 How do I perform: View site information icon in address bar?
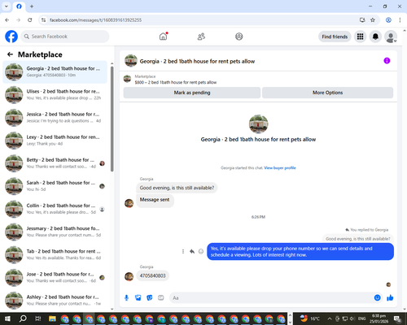(x=43, y=20)
